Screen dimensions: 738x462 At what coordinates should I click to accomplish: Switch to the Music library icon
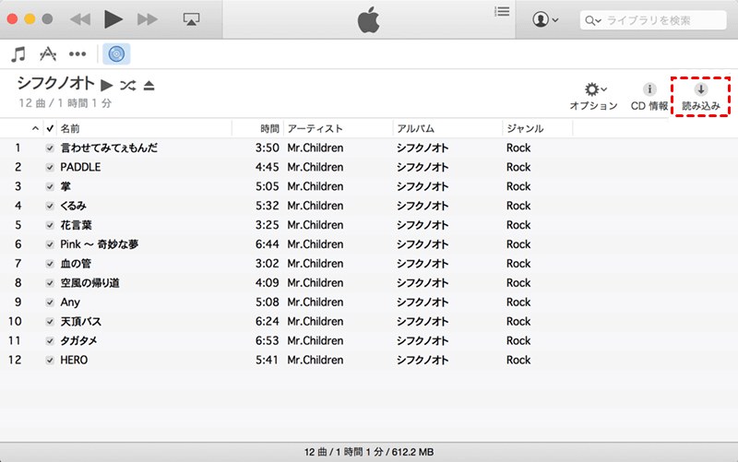(18, 53)
